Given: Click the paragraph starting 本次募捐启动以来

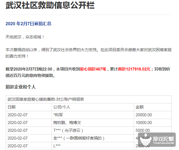Looking at the screenshot, I should [x=89, y=53].
